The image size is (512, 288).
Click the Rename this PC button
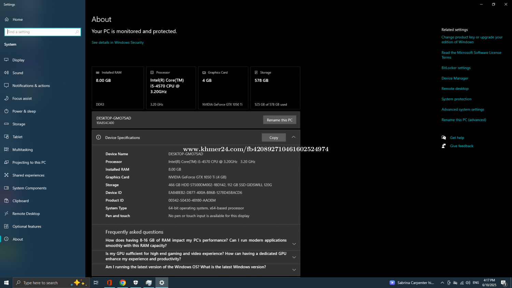click(280, 120)
